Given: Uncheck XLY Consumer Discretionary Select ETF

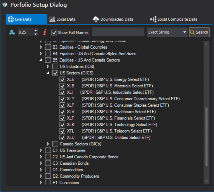Looking at the screenshot, I should [62, 99].
